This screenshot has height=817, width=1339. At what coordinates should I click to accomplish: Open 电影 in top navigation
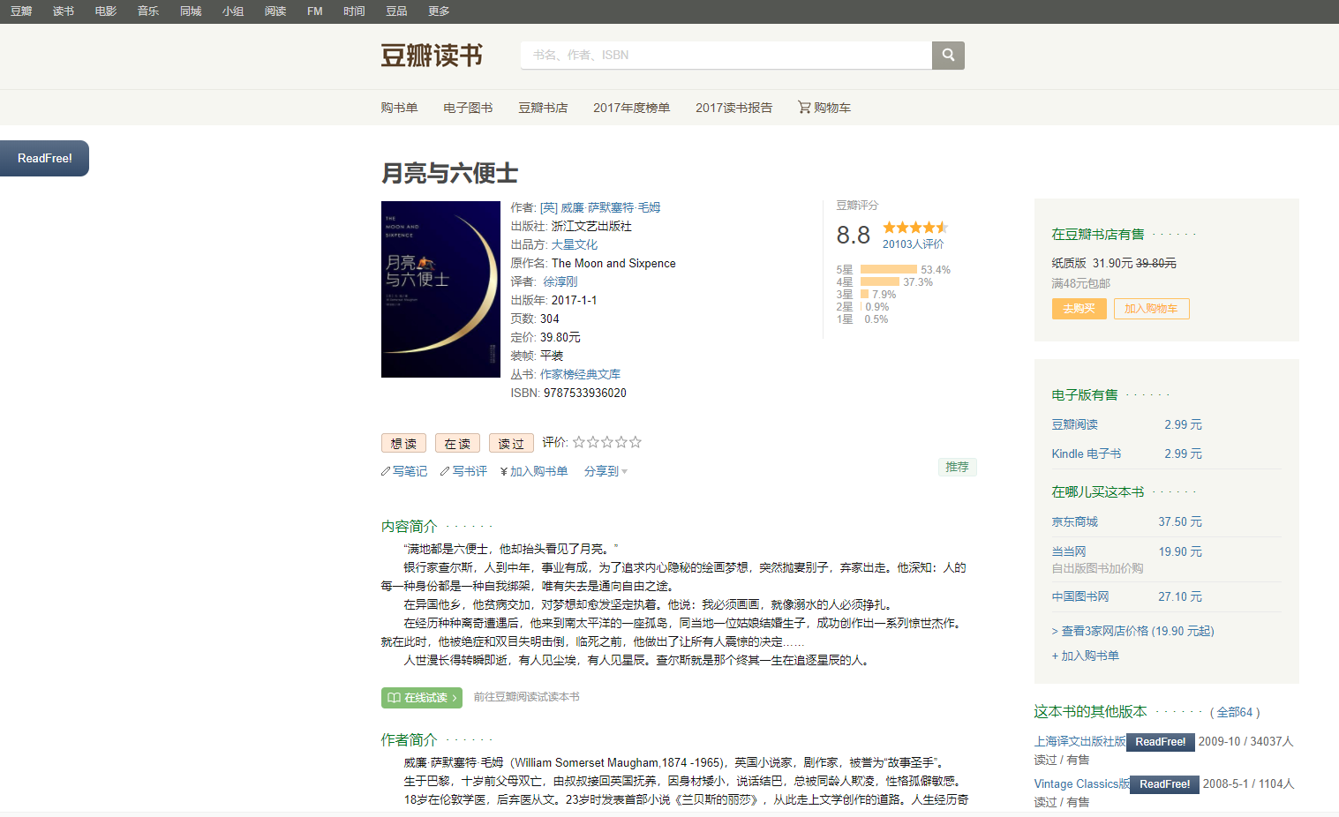tap(106, 11)
